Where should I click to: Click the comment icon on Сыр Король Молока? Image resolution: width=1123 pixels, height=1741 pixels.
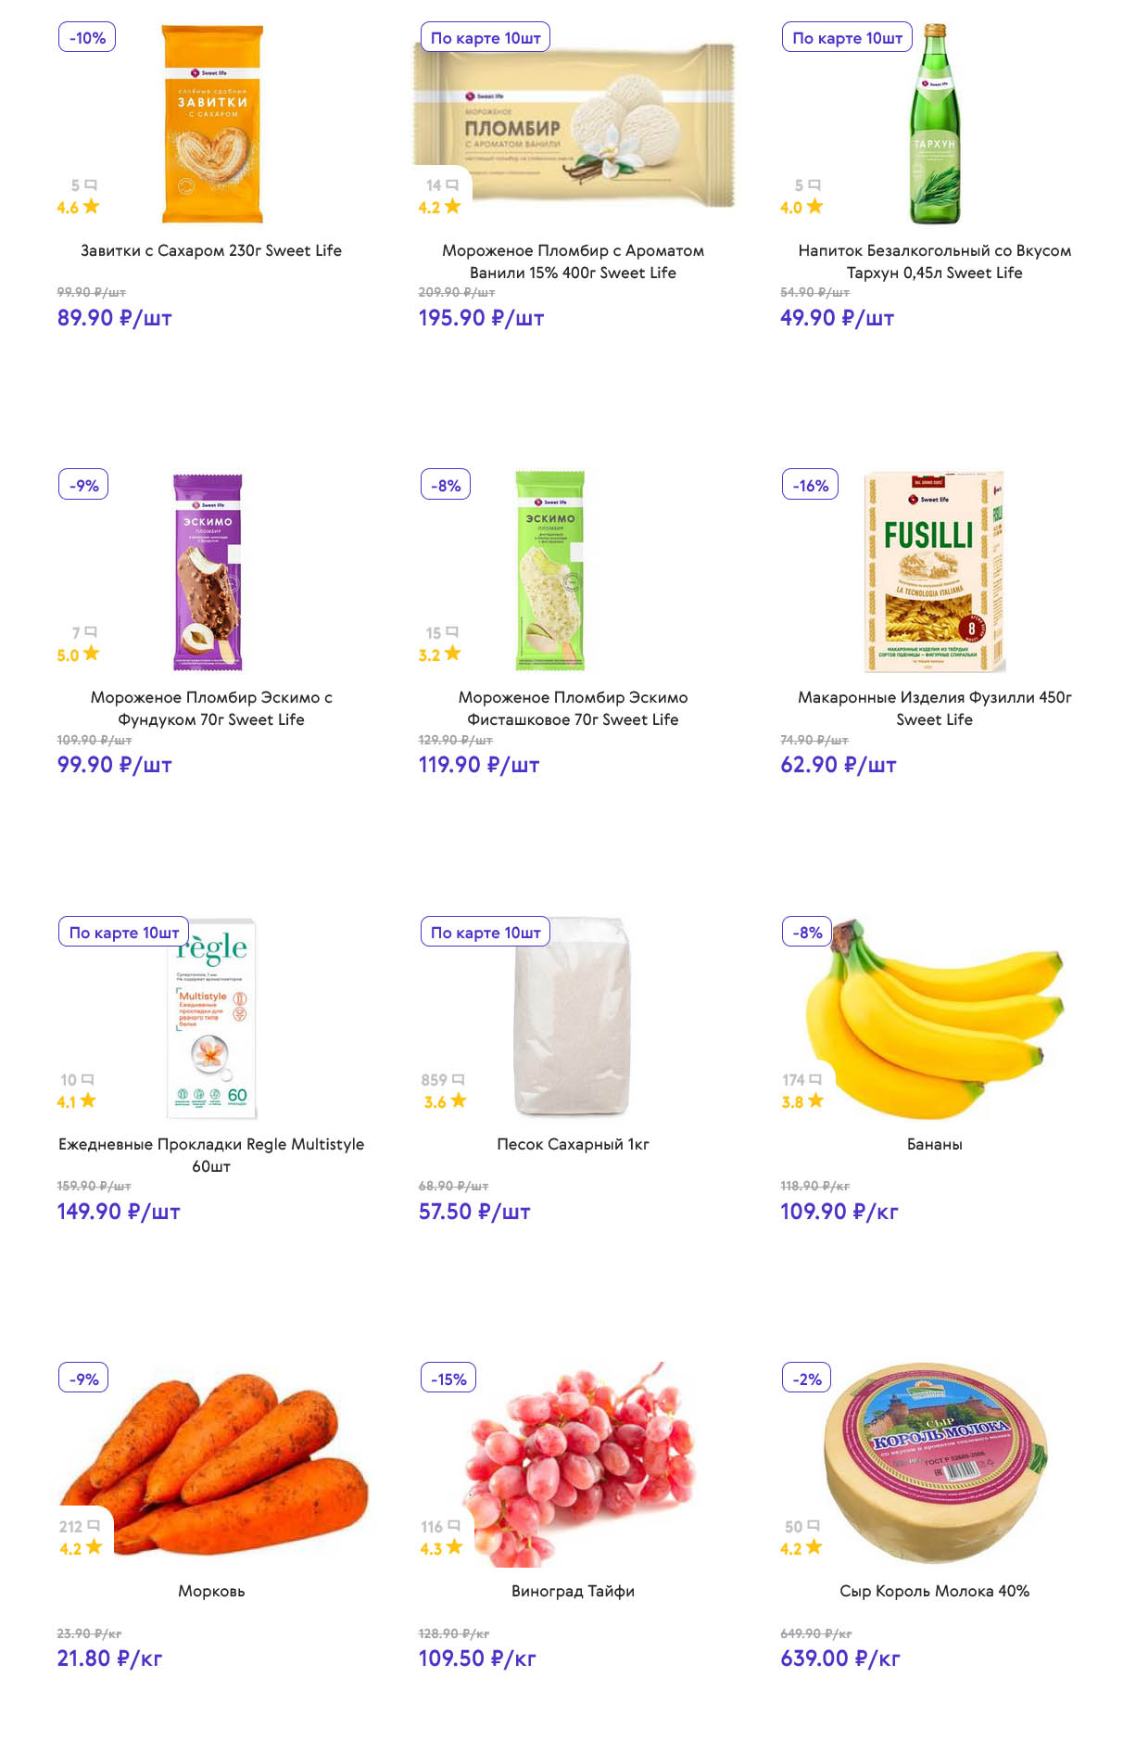814,1526
